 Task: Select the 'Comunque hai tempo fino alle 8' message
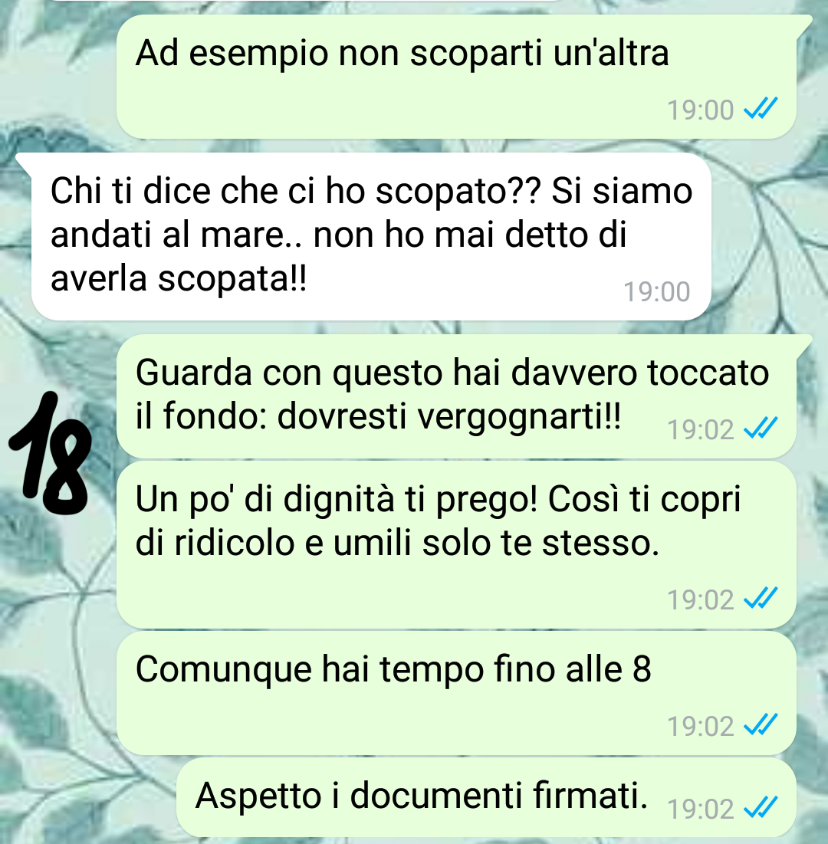456,693
